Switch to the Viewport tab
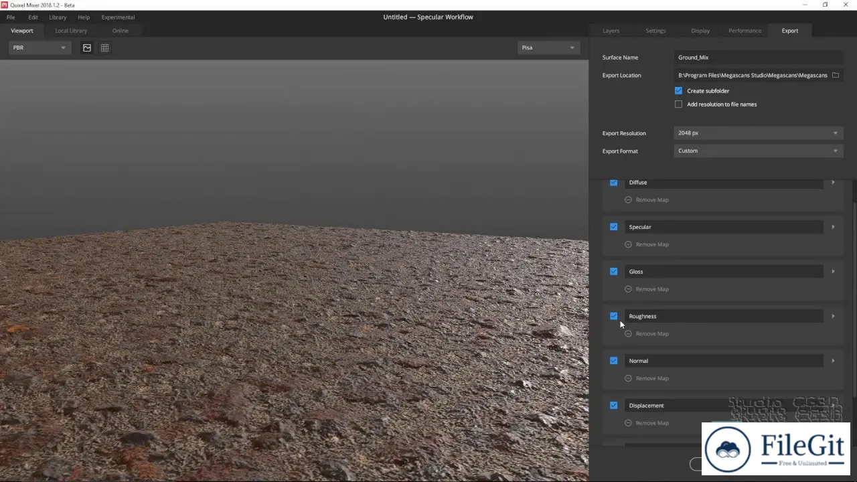The image size is (857, 482). (22, 31)
